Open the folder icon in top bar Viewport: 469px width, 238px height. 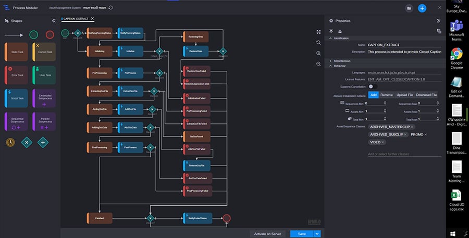(x=409, y=8)
